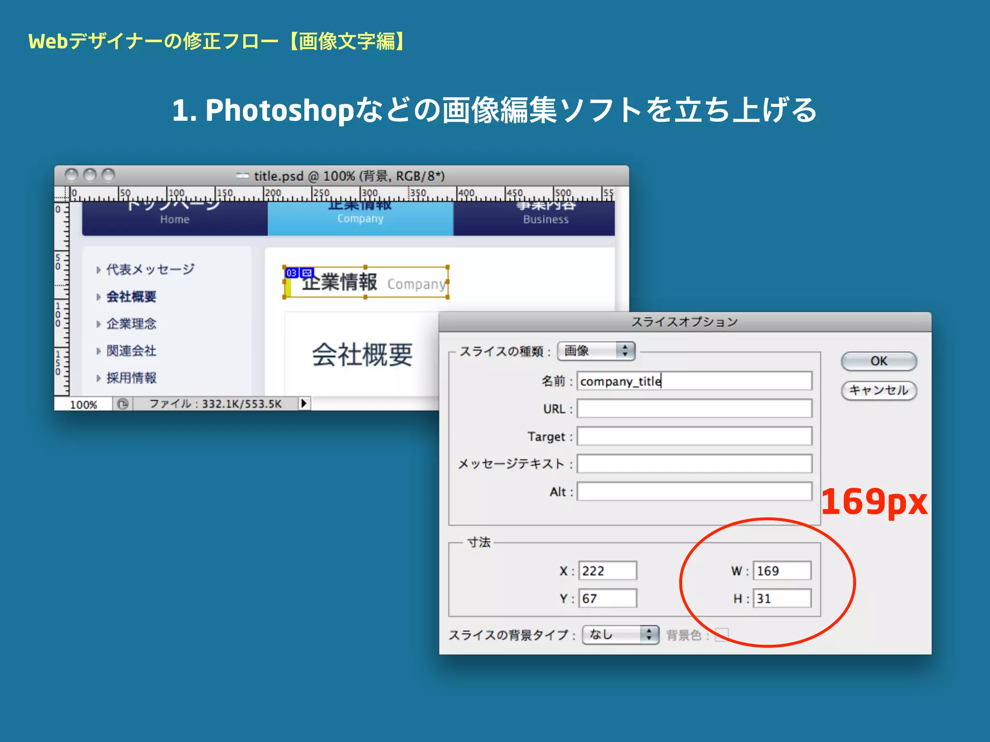Click the 企業理念 sidebar link
Screen dimensions: 990x742
131,323
